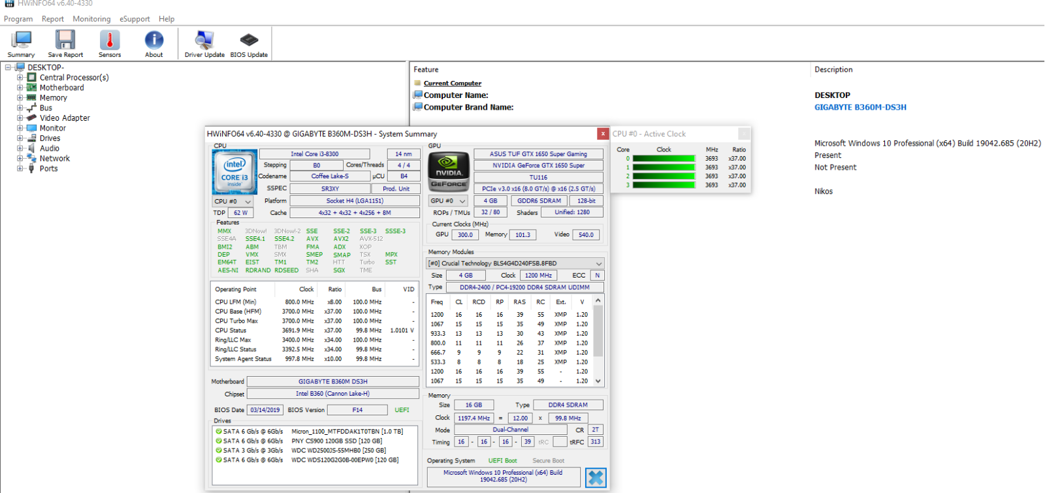
Task: Expand the Video Adapter tree node
Action: (20, 118)
